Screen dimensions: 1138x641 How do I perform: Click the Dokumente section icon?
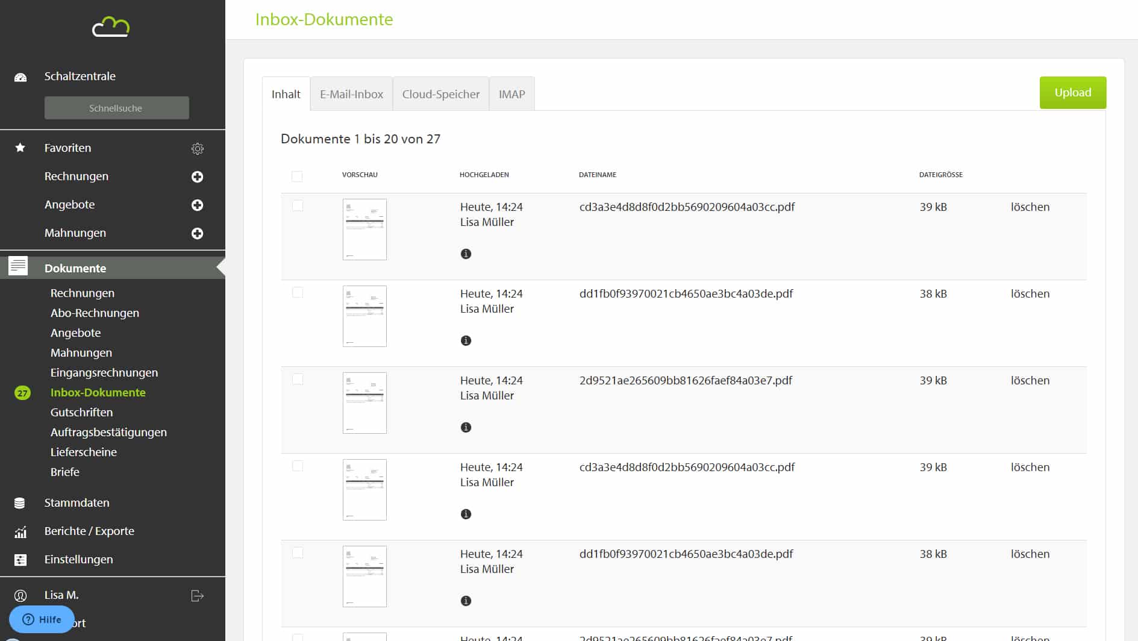[x=18, y=266]
